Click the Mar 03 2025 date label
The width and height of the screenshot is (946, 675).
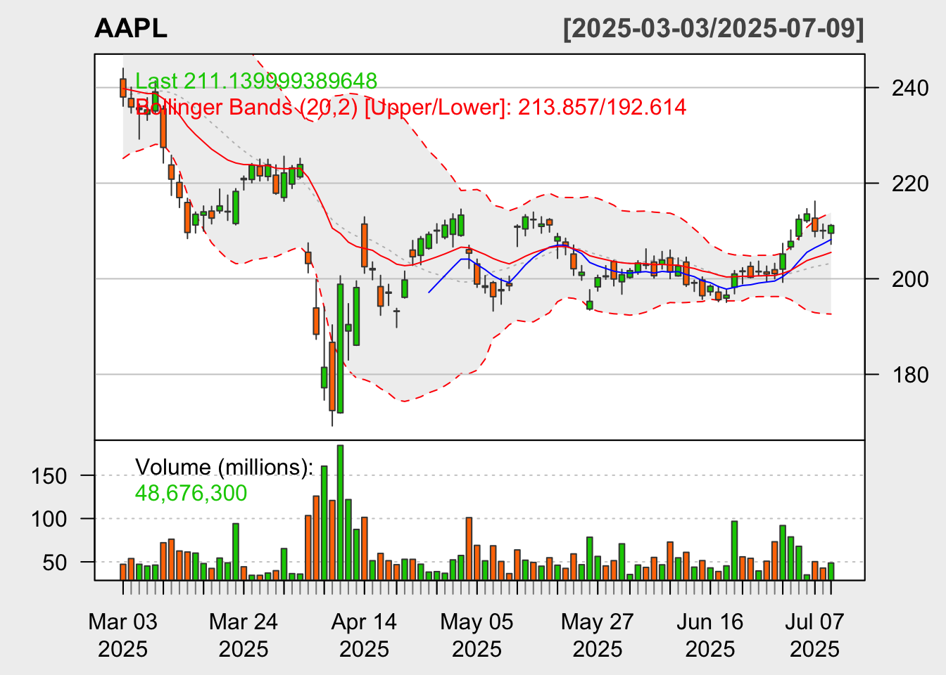123,635
